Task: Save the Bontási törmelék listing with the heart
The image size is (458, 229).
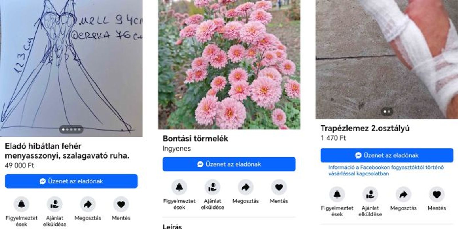Action: coord(279,187)
